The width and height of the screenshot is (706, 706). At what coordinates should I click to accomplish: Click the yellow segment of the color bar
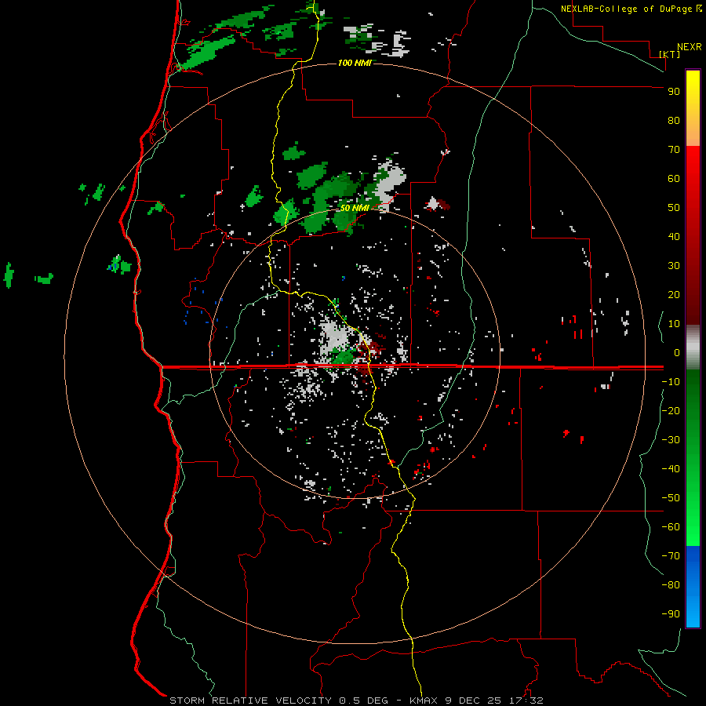(x=693, y=108)
